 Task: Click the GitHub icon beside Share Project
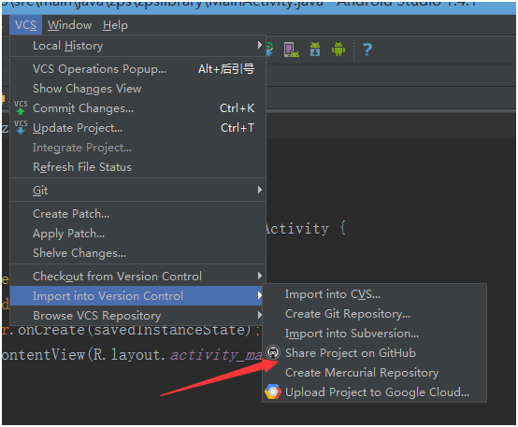273,352
